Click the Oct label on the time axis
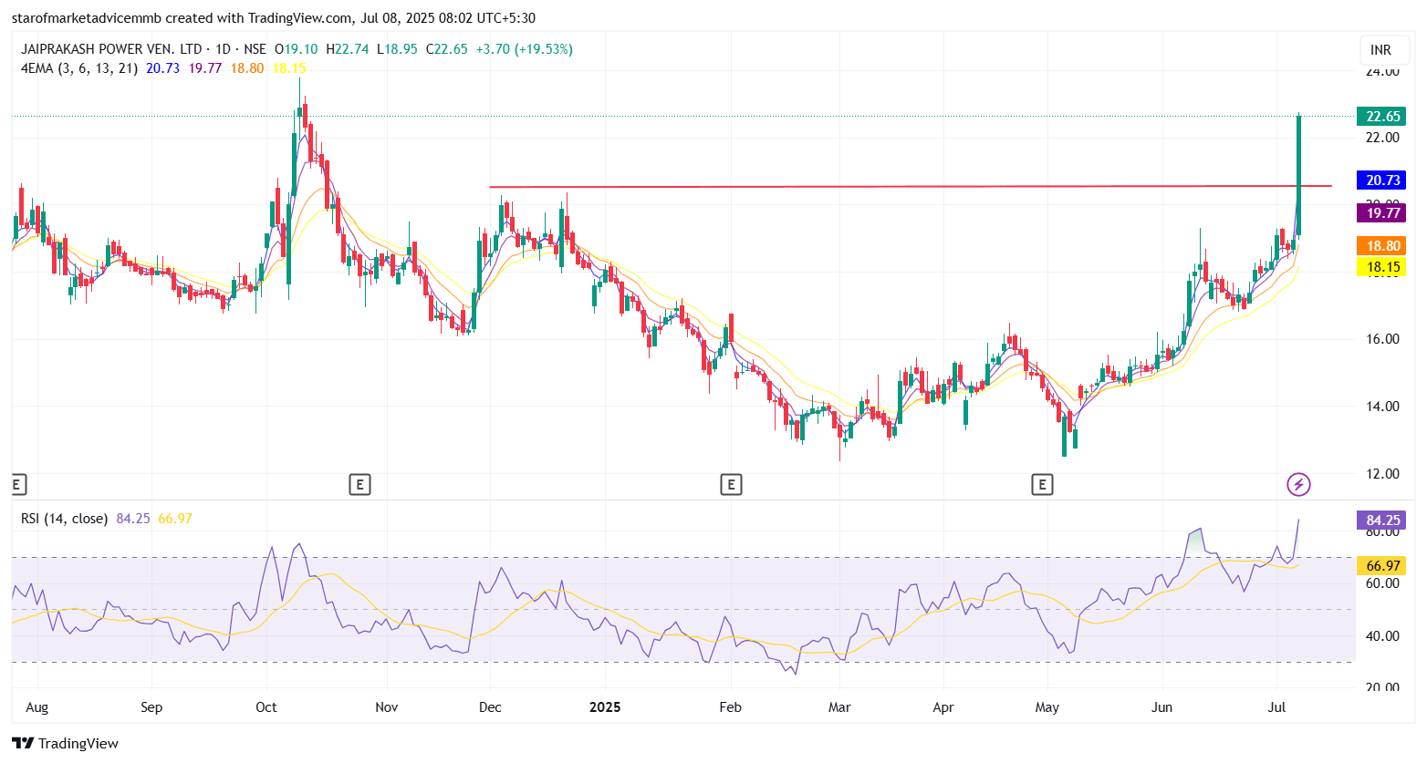This screenshot has height=763, width=1427. tap(266, 707)
